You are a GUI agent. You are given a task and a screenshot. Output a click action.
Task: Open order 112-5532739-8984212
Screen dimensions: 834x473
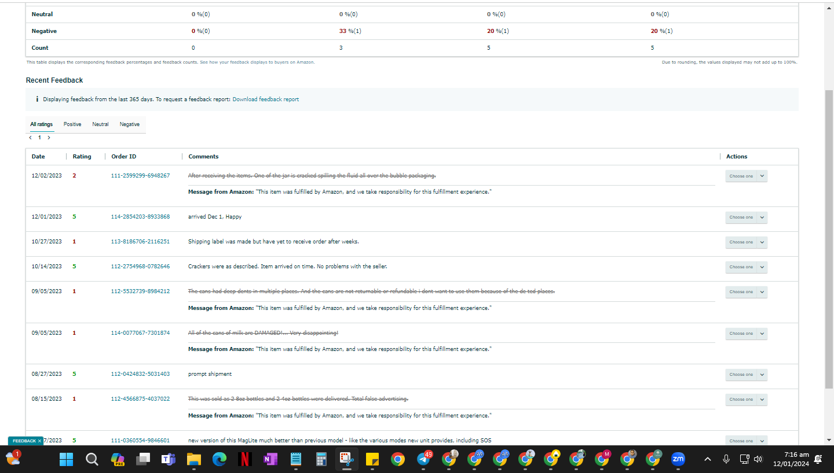coord(140,291)
